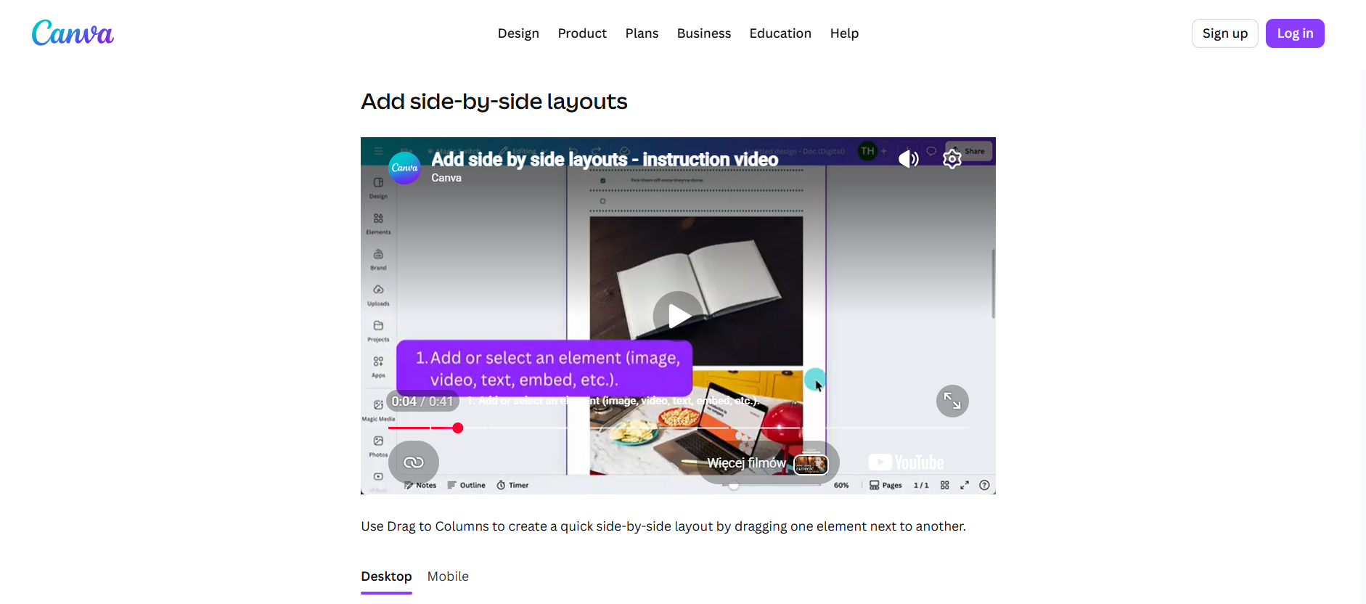This screenshot has width=1366, height=604.
Task: Click the Canva channel name under the video title
Action: pos(446,178)
